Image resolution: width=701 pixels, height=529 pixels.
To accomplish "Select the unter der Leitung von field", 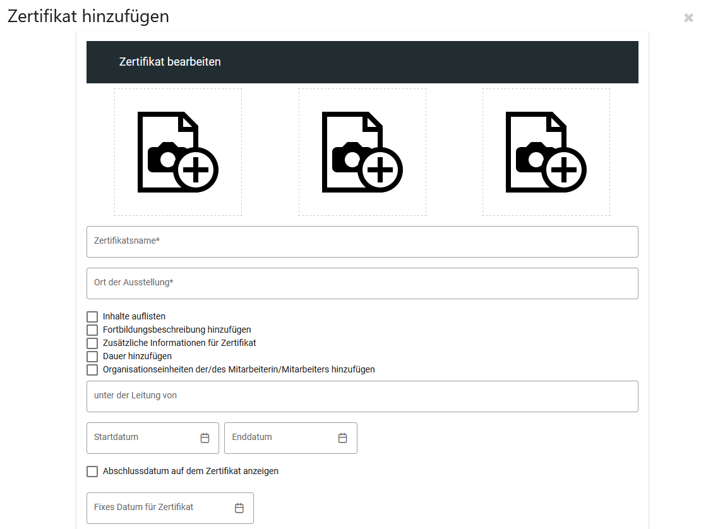I will point(362,396).
